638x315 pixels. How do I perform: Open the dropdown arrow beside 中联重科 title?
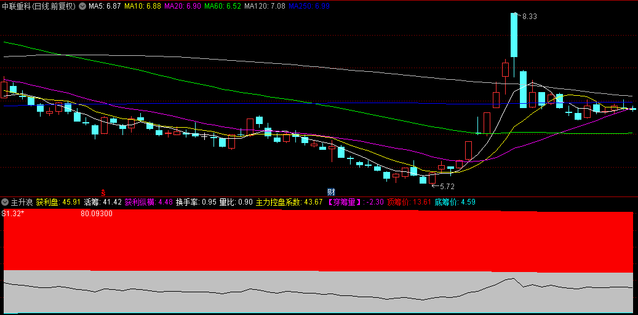click(x=82, y=6)
